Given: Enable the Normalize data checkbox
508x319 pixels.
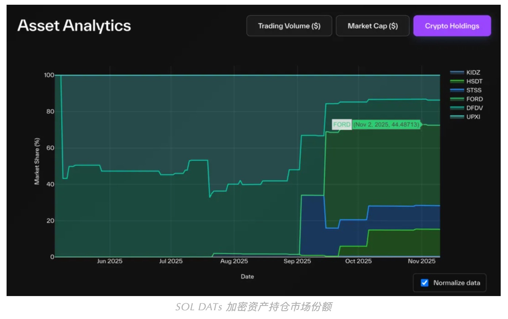Looking at the screenshot, I should tap(424, 283).
